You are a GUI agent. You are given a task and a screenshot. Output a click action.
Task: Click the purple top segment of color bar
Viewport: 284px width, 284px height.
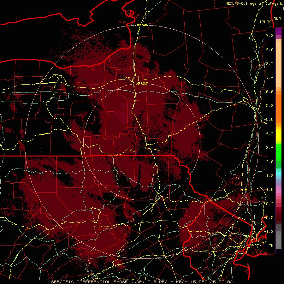[279, 32]
